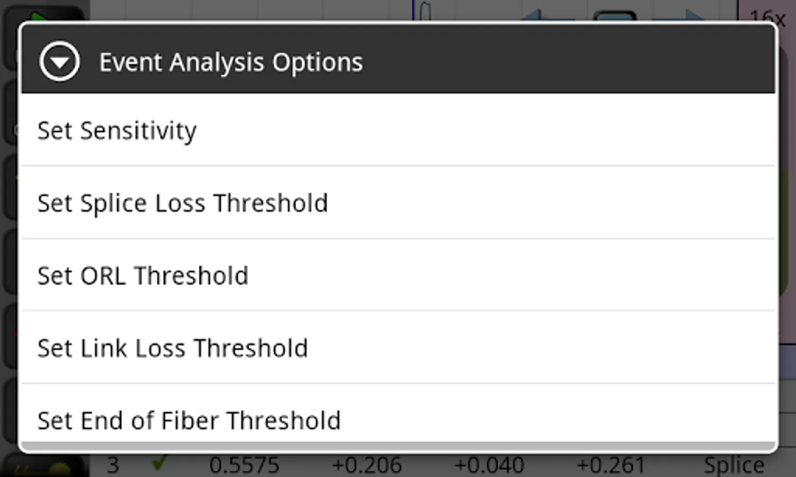Click the green checkmark in event row 3
This screenshot has width=796, height=477.
tap(159, 463)
